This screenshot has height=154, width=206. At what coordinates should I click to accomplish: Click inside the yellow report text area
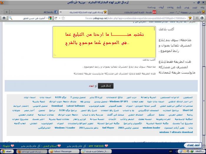pyautogui.click(x=104, y=42)
